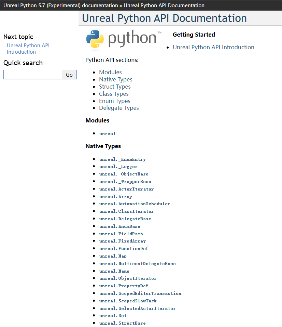Click the 'Python API sections:' text
The height and width of the screenshot is (327, 282).
[112, 60]
